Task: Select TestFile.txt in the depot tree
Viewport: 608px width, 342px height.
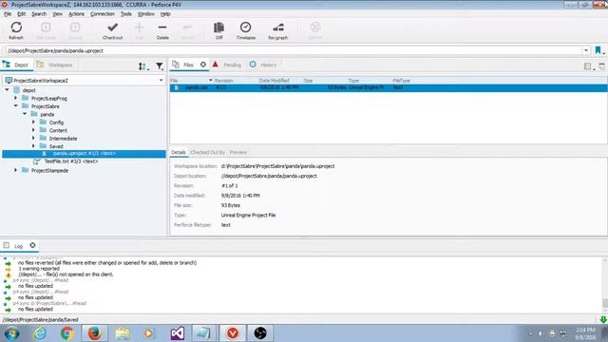Action: 70,161
